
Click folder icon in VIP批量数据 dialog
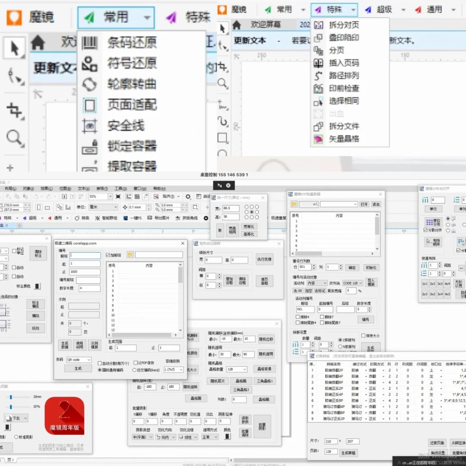tap(294, 204)
